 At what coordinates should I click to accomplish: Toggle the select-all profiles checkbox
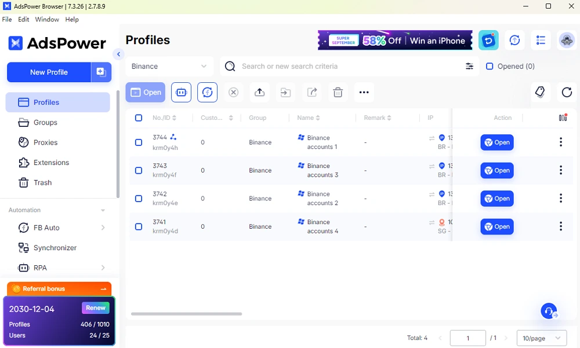(139, 118)
